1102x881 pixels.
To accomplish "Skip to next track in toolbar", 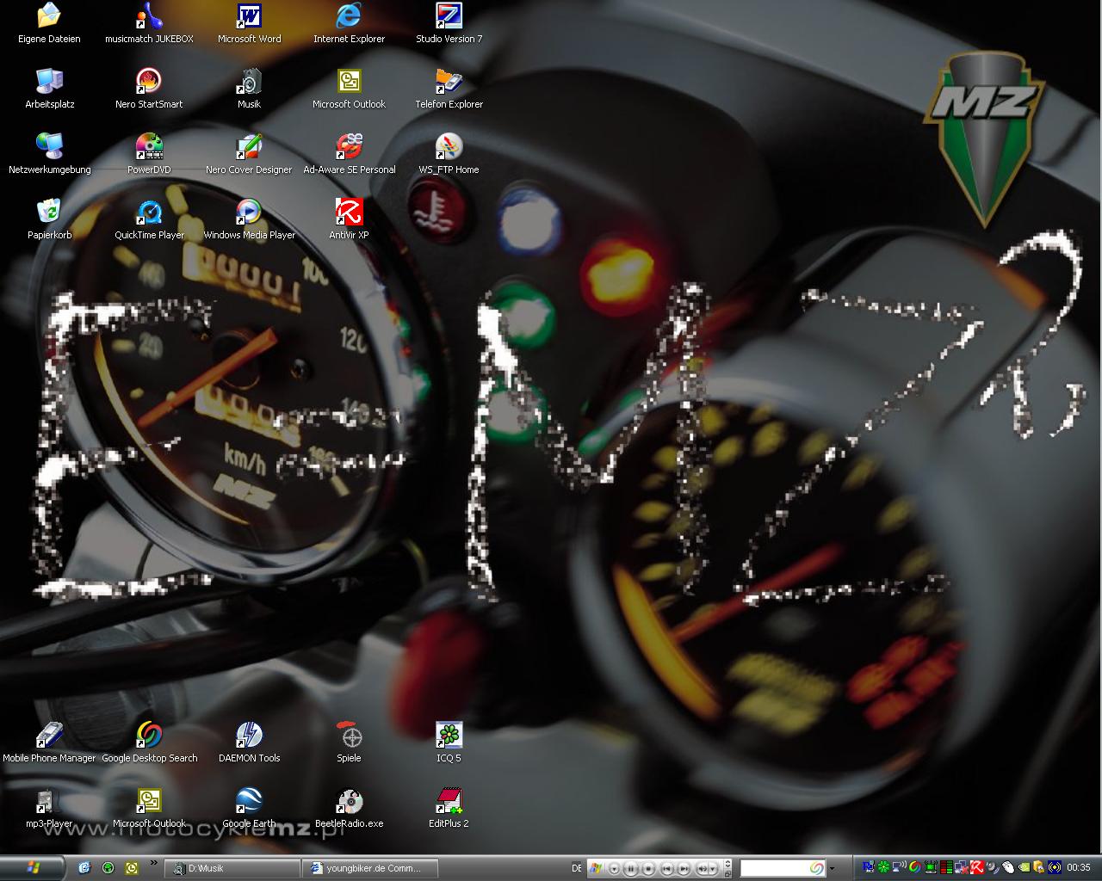I will point(684,868).
